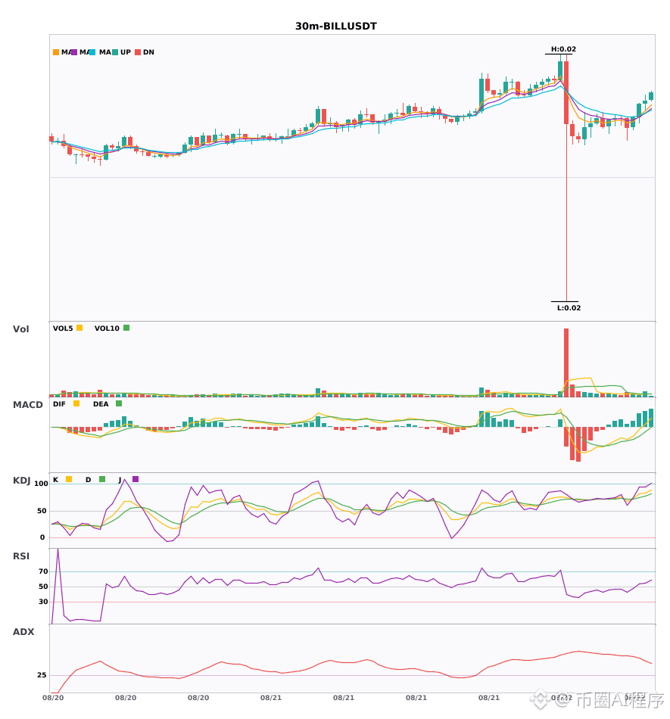Select the green UP legend swatch
The height and width of the screenshot is (719, 670).
pos(115,52)
